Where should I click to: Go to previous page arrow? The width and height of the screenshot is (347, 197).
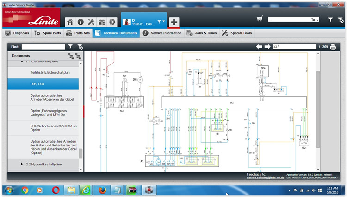click(x=259, y=46)
